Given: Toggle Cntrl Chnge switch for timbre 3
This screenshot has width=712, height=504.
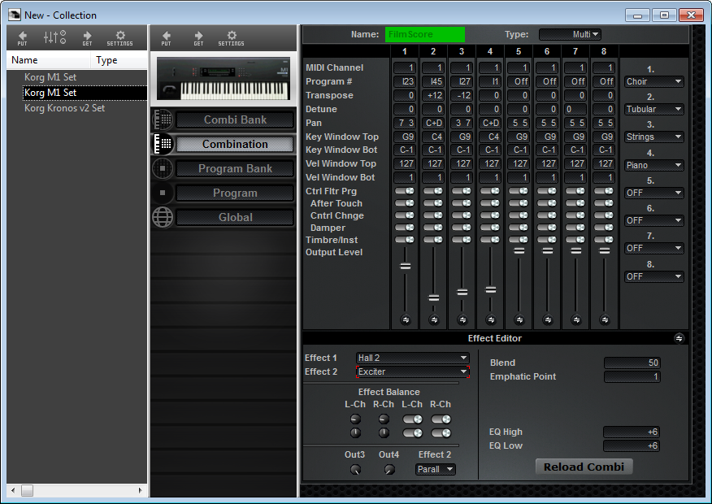Looking at the screenshot, I should click(x=462, y=215).
